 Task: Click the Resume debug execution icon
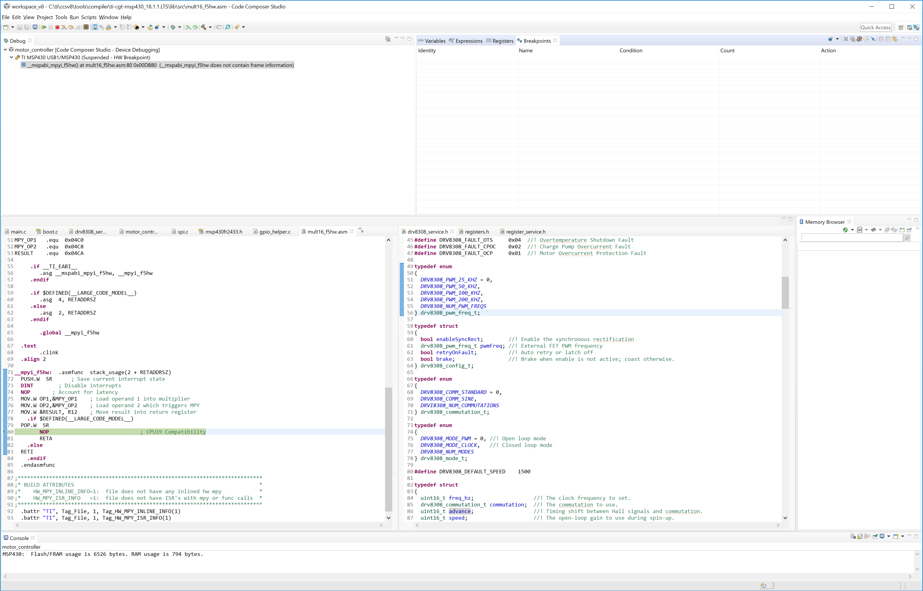click(44, 27)
